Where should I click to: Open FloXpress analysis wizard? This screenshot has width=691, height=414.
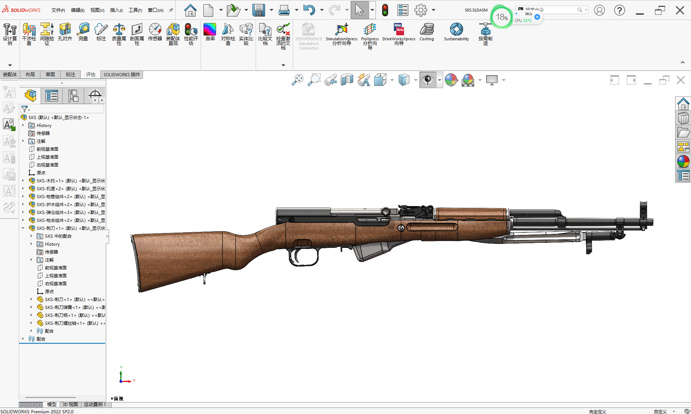coord(370,36)
